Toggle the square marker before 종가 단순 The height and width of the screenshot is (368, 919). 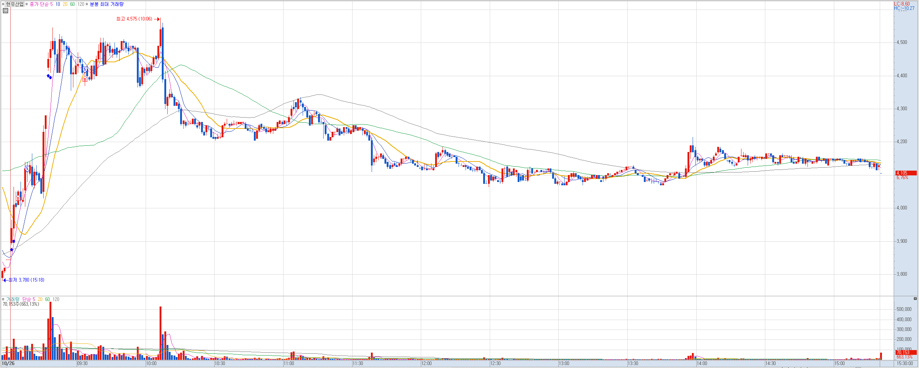pyautogui.click(x=27, y=4)
